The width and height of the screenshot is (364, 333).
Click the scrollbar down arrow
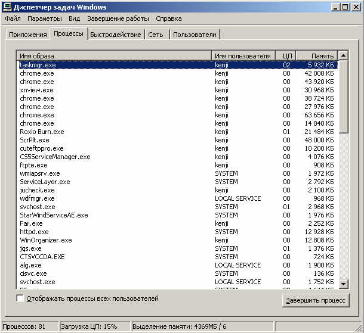coord(343,284)
